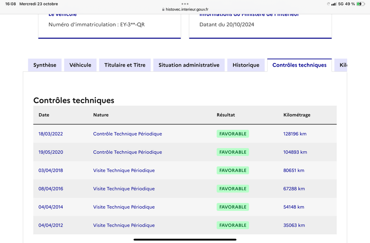
Task: Click the Contrôles techniques section heading
Action: [74, 100]
